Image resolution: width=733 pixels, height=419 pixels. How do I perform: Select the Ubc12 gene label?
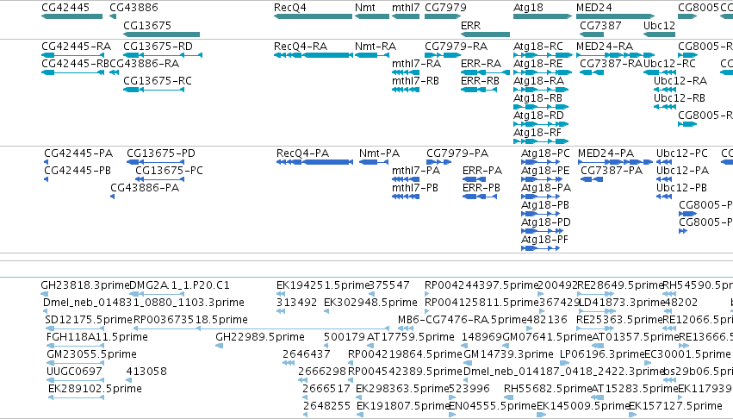pos(659,25)
